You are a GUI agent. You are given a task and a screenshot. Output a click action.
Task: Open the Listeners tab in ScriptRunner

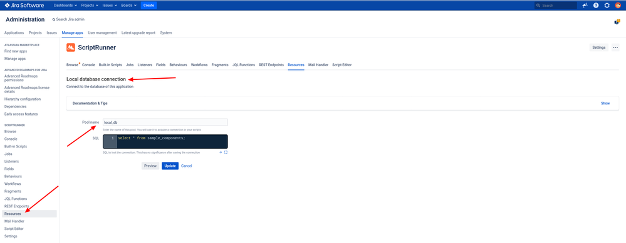145,65
